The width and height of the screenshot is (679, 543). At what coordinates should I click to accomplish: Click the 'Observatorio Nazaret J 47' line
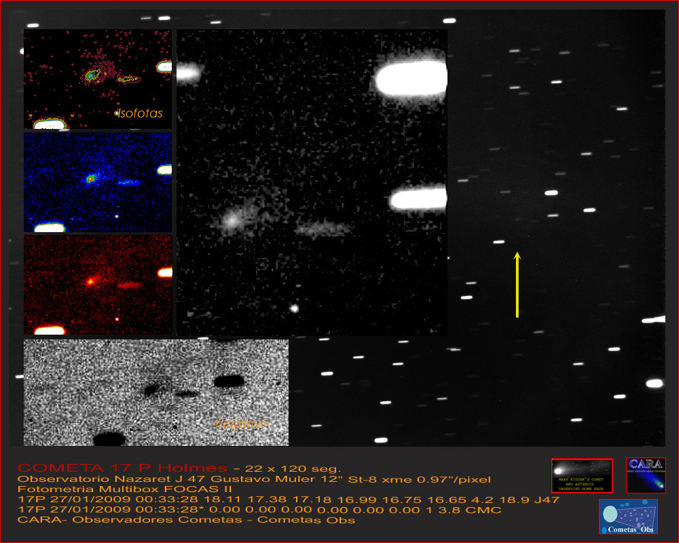pos(254,479)
